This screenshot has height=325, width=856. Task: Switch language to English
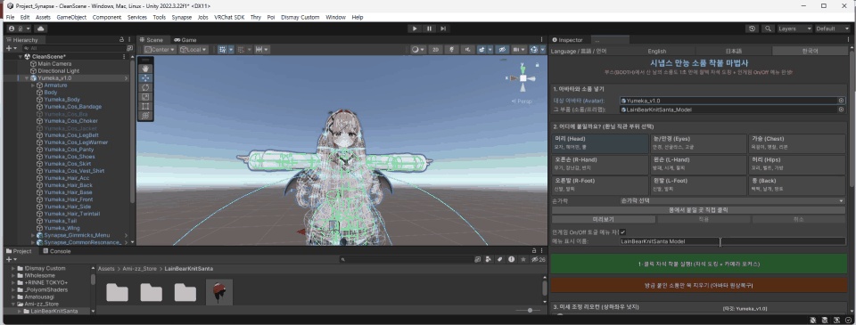[657, 51]
